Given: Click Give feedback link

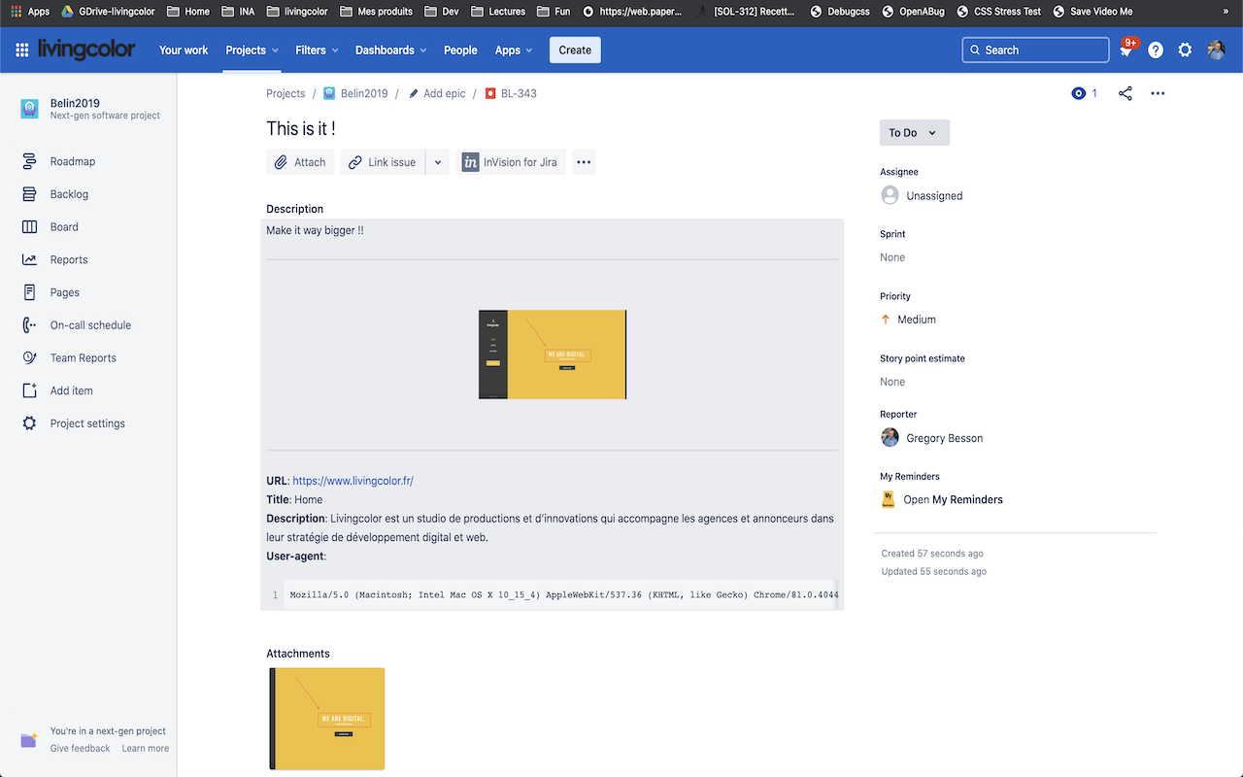Looking at the screenshot, I should [x=81, y=749].
